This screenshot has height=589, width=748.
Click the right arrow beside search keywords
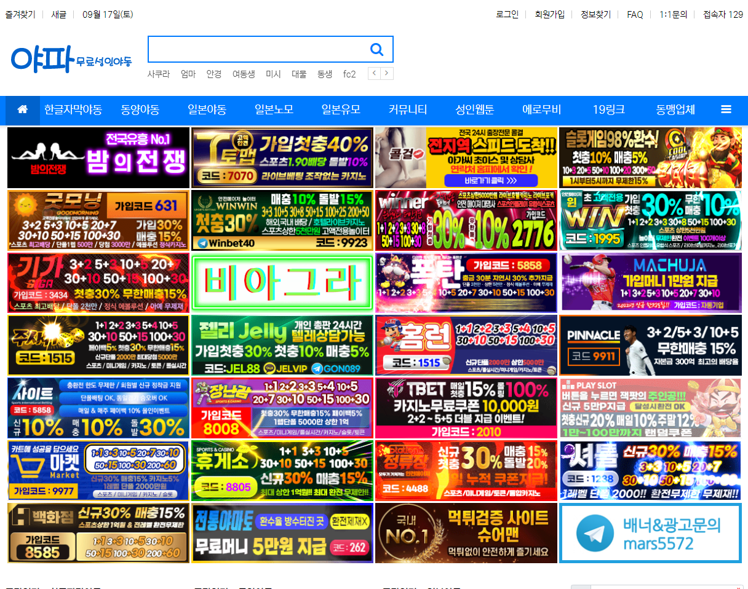(x=386, y=73)
